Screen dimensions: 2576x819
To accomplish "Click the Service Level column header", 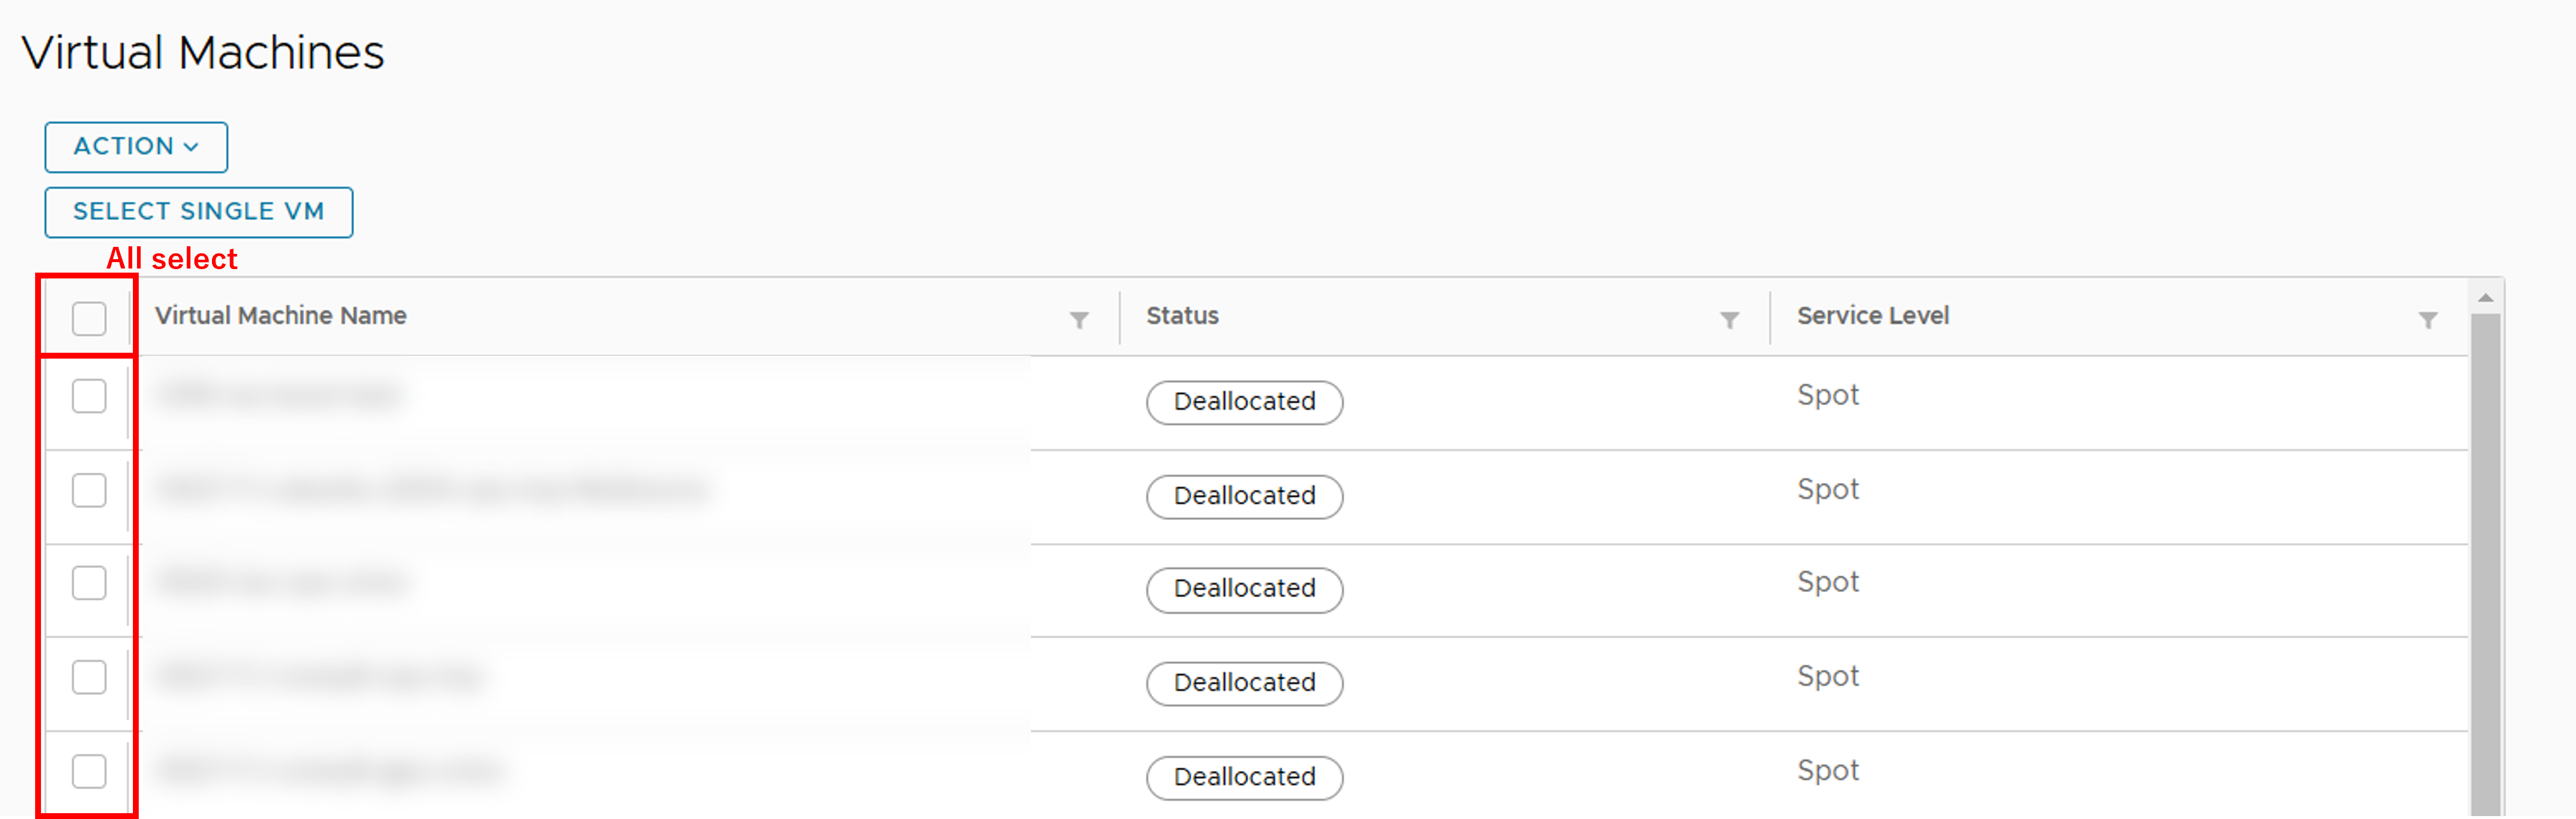I will click(1872, 316).
